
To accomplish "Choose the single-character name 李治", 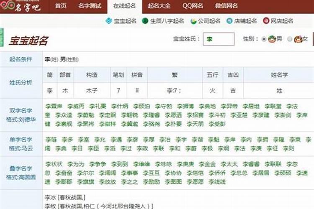I will point(165,140).
